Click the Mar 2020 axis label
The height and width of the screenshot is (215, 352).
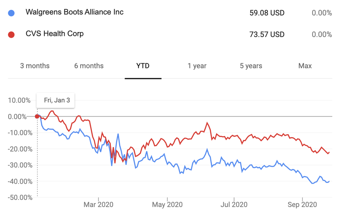(98, 204)
